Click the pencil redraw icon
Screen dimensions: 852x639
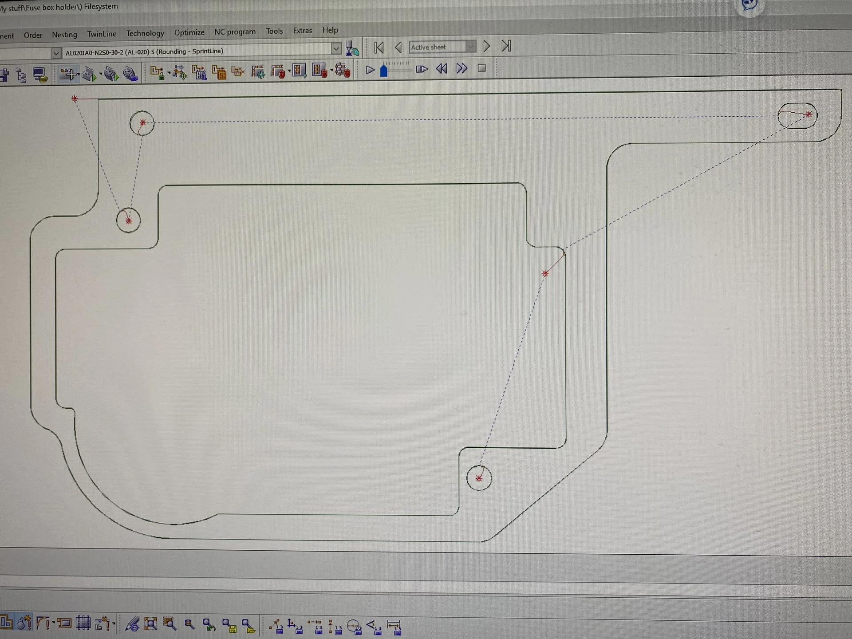[x=132, y=624]
